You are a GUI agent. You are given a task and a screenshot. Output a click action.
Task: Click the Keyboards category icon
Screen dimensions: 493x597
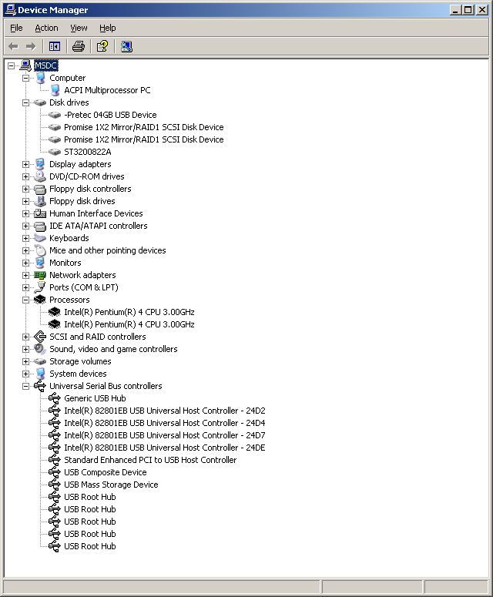(x=40, y=238)
